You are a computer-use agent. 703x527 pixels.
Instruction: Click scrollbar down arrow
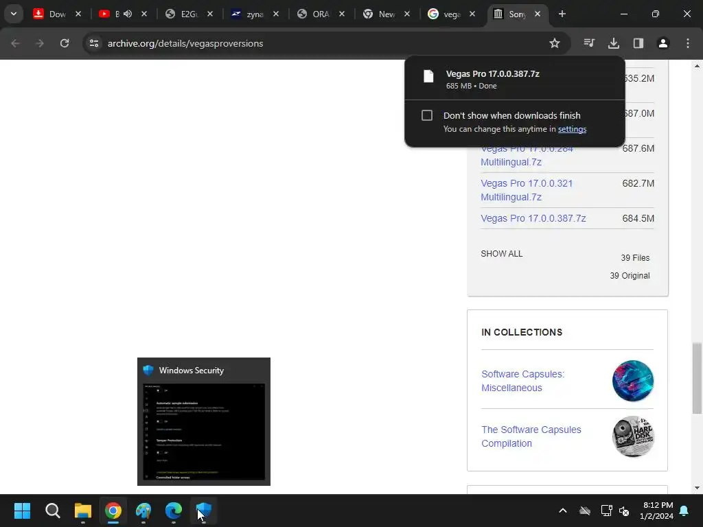click(697, 488)
